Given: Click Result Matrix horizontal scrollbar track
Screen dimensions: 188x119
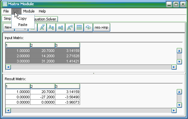Looking at the screenshot, I should pos(91,110).
